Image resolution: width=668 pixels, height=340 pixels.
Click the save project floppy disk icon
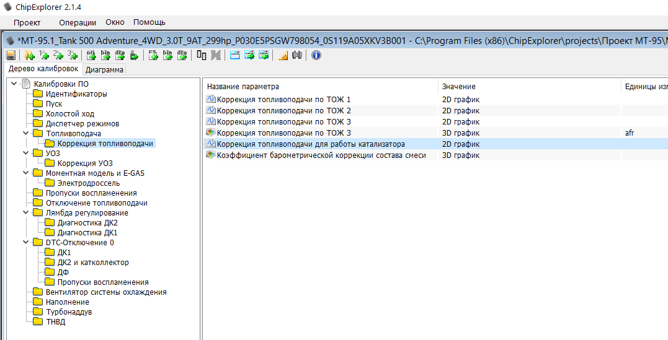[11, 55]
